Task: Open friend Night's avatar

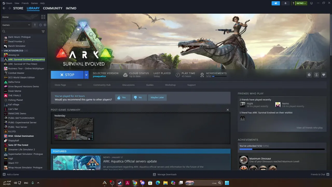Action: pyautogui.click(x=243, y=105)
